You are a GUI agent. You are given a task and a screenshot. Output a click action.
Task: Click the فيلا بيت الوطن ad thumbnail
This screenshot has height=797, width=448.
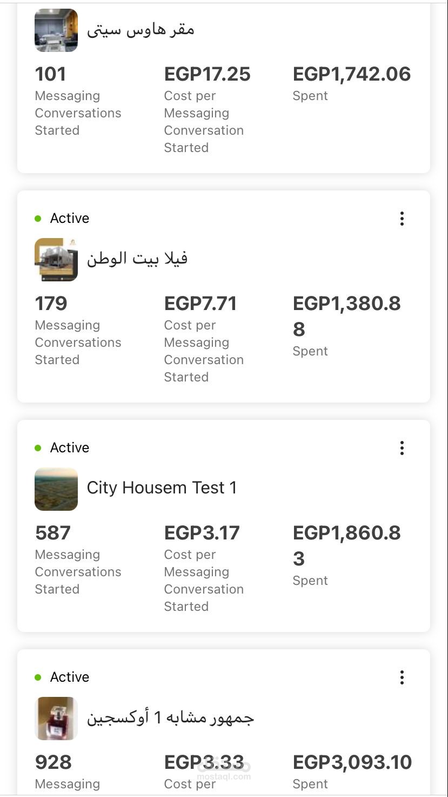coord(56,260)
